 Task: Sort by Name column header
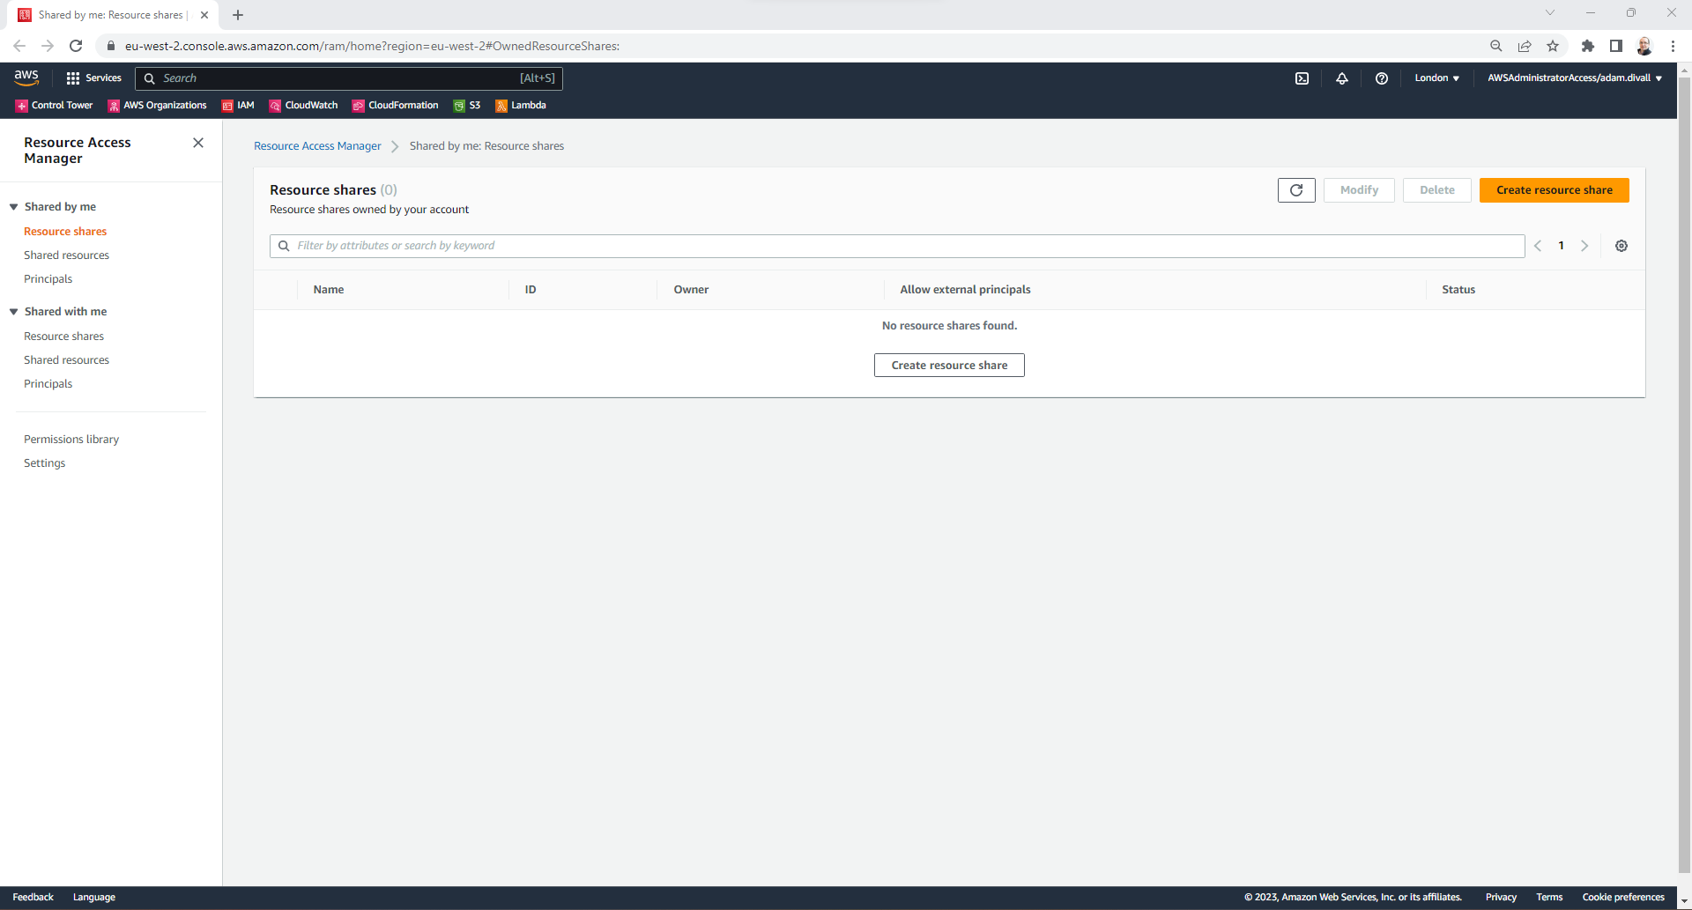329,290
